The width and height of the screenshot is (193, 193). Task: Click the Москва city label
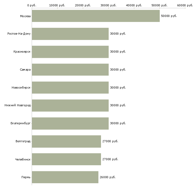point(25,16)
